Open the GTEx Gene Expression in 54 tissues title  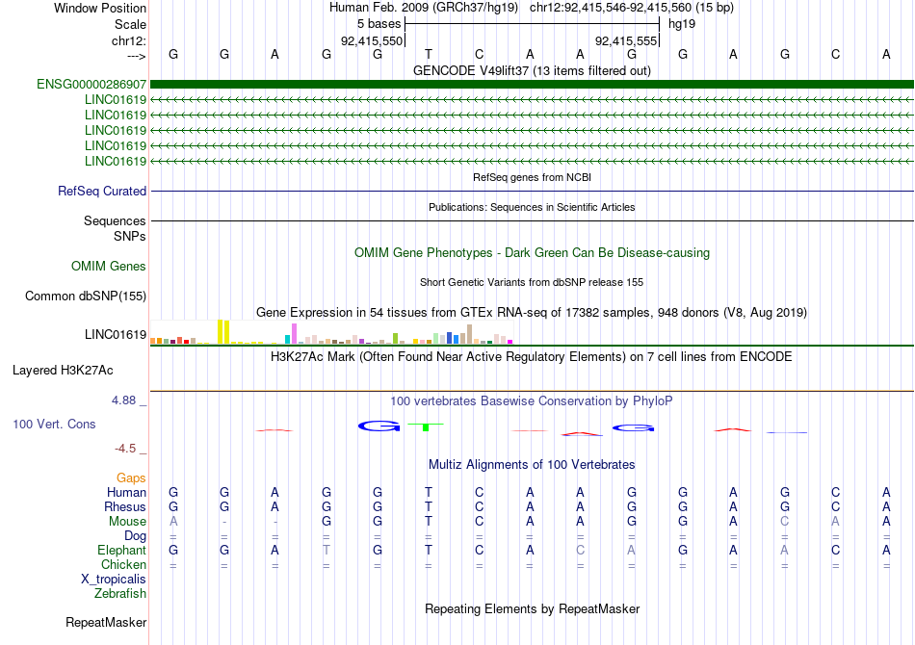pyautogui.click(x=532, y=312)
